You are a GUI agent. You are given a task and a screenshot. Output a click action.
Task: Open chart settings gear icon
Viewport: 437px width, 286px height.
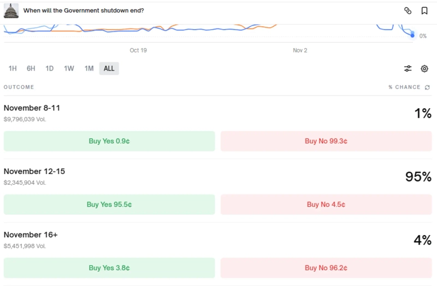(424, 68)
